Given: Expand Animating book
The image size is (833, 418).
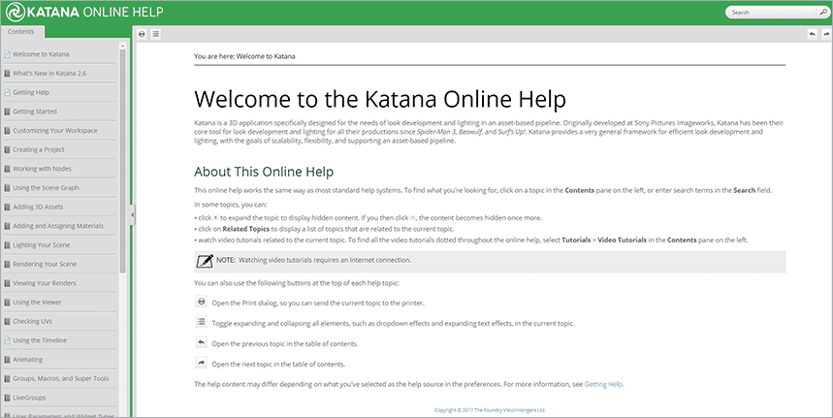Looking at the screenshot, I should [x=27, y=360].
